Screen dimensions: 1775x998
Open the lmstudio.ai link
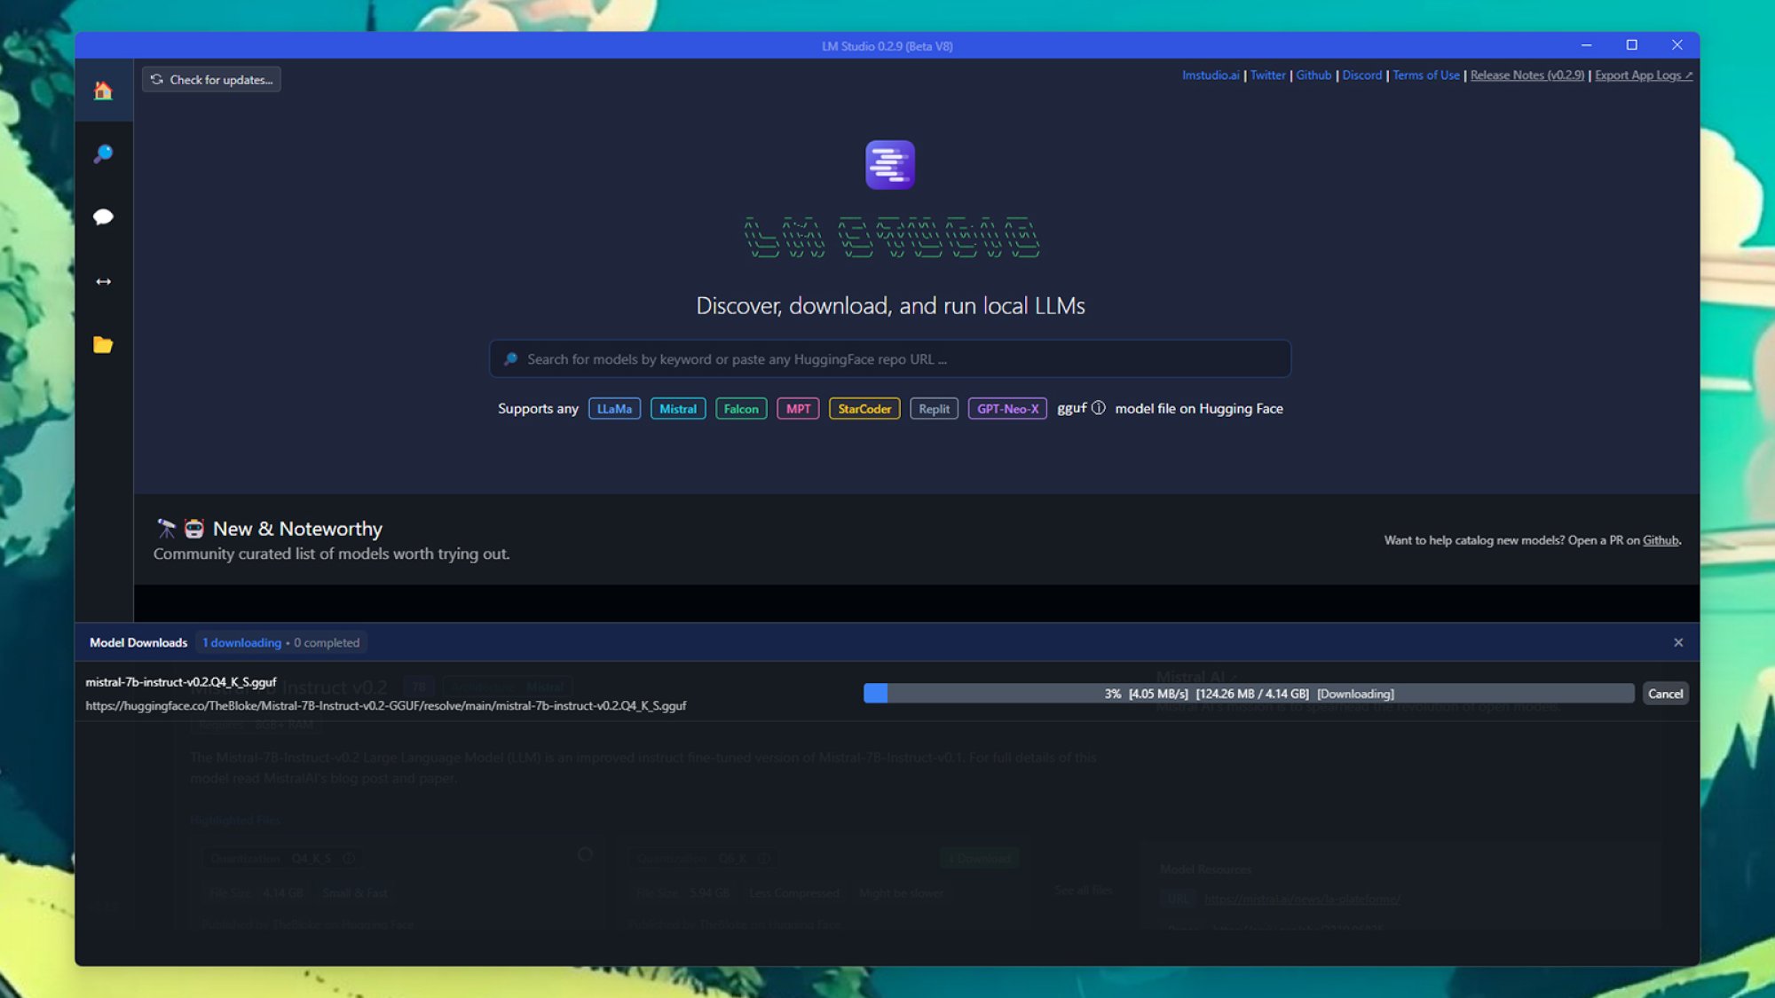coord(1211,75)
